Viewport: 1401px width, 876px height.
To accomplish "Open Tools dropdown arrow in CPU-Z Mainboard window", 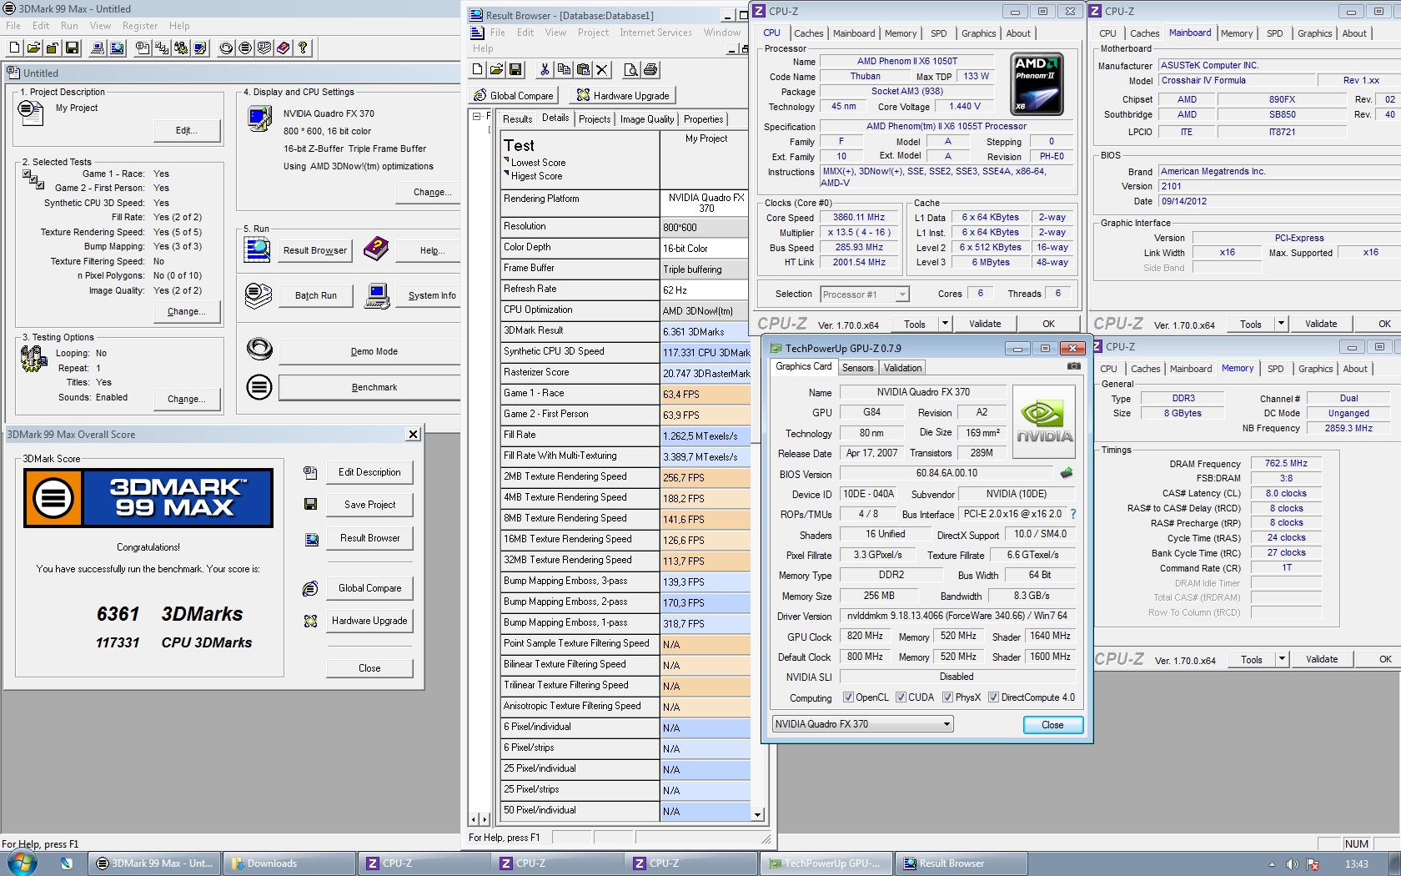I will point(1281,324).
